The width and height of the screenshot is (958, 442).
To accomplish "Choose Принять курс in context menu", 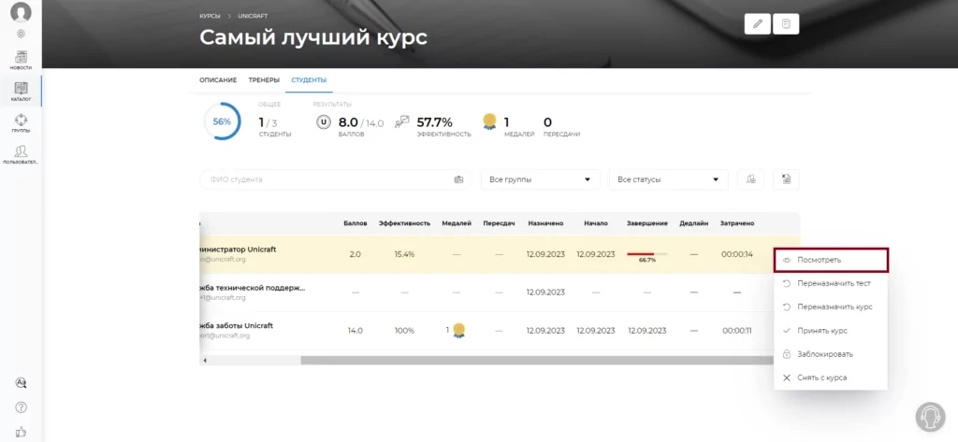I will pos(831,330).
